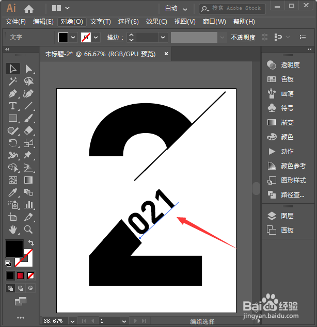The image size is (317, 327).
Task: Select the Blend tool
Action: tap(28, 192)
